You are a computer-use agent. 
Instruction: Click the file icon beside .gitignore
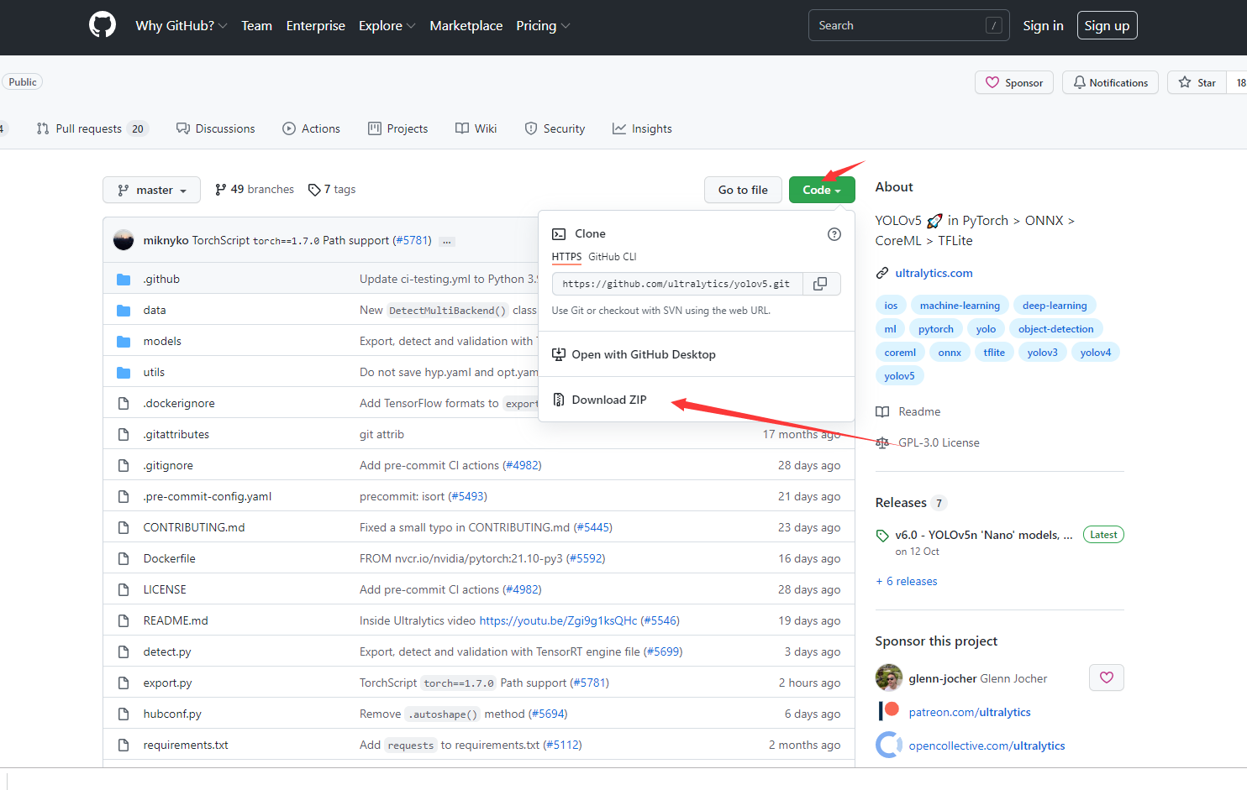click(x=124, y=466)
